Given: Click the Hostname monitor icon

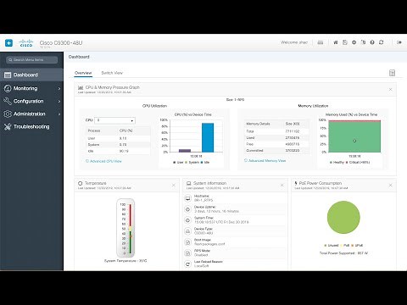Looking at the screenshot, I should (x=188, y=198).
